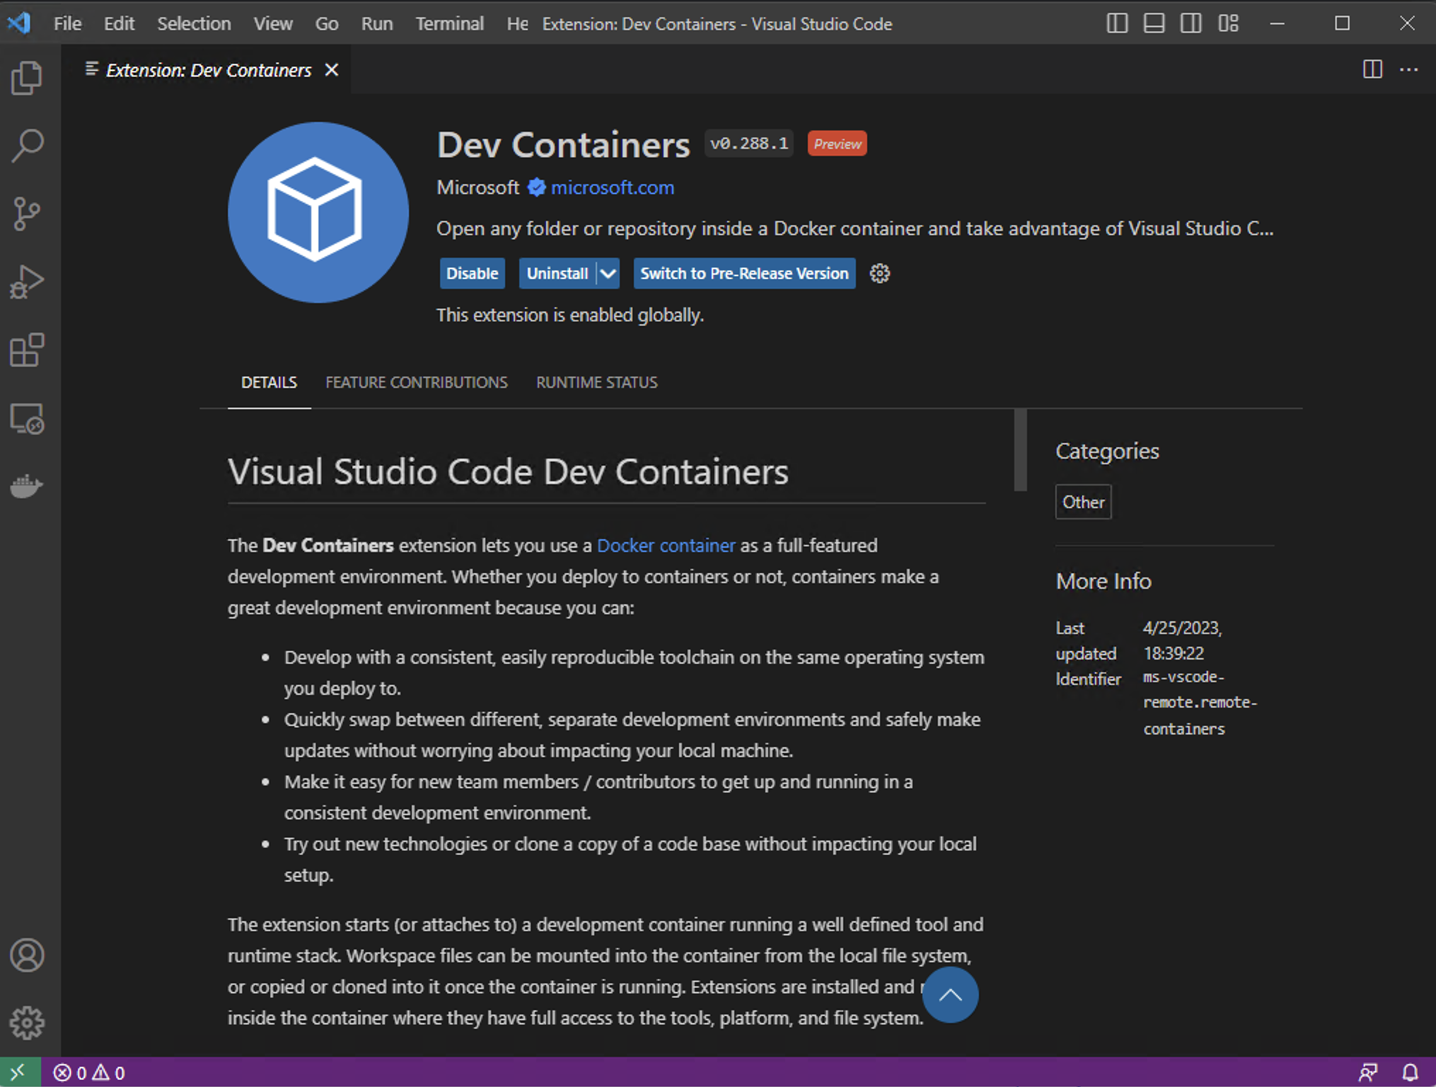This screenshot has width=1436, height=1087.
Task: Click the Disable button
Action: pos(472,274)
